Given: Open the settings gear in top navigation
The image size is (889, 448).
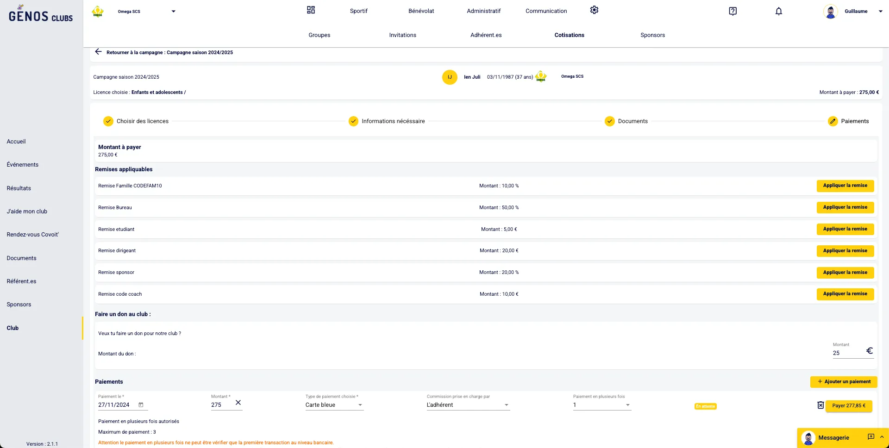Looking at the screenshot, I should [594, 10].
